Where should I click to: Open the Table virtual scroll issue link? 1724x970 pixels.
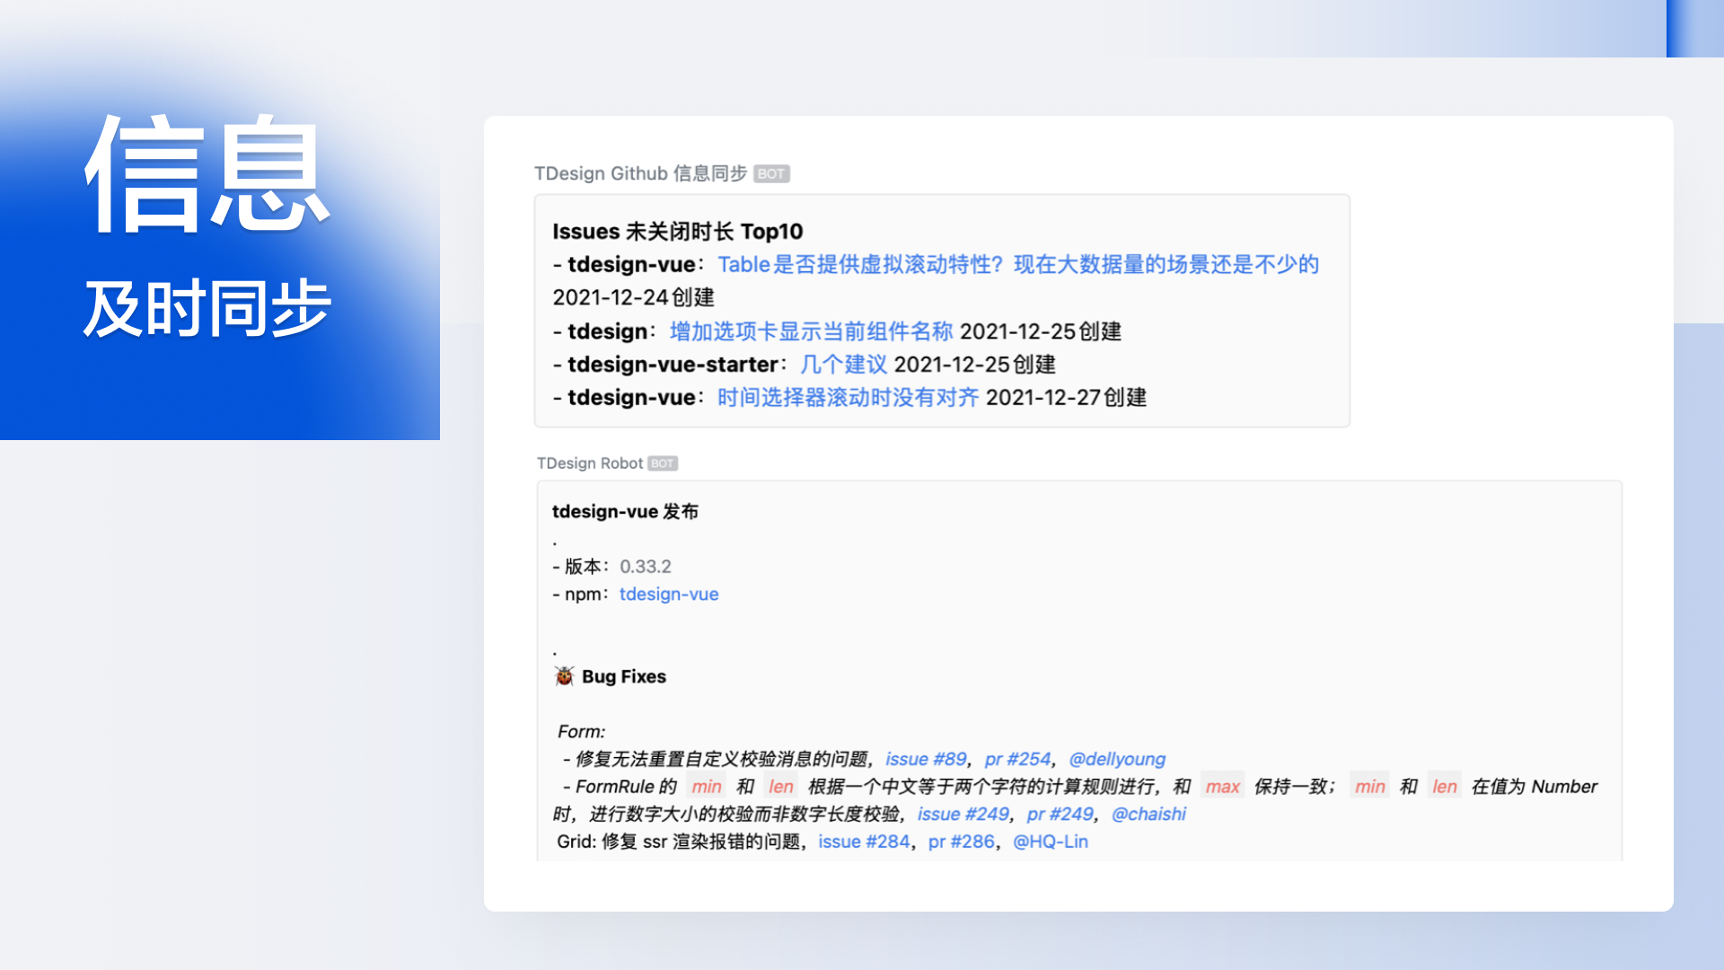[x=1018, y=264]
